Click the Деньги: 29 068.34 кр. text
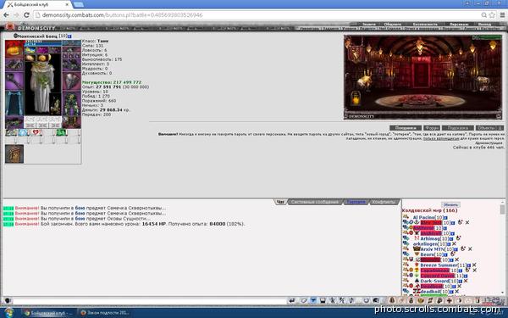This screenshot has height=318, width=508. pos(106,110)
